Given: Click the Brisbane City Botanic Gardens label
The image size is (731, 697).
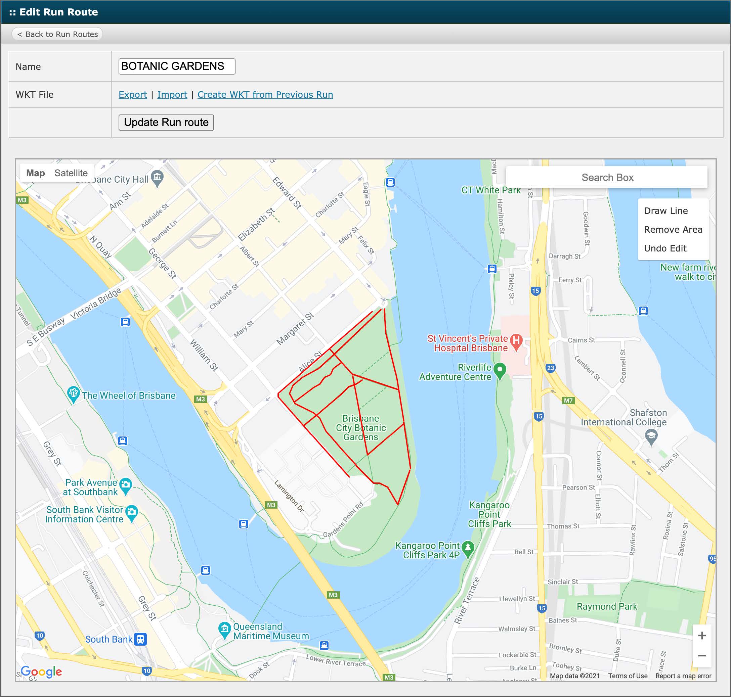Looking at the screenshot, I should [361, 428].
